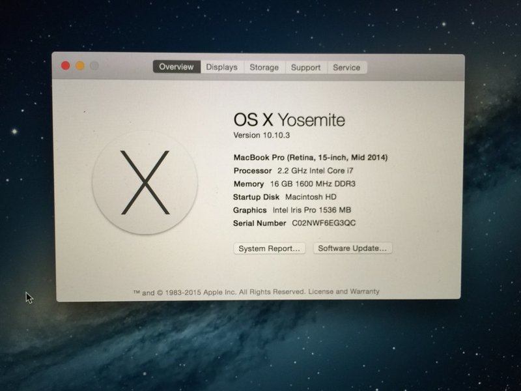Open the Service tab
The image size is (521, 391).
click(x=346, y=68)
